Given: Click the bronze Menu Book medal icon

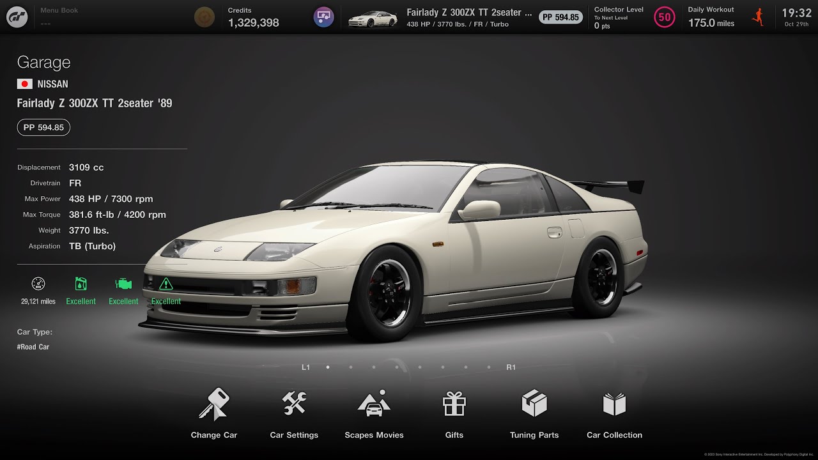Looking at the screenshot, I should pos(204,17).
